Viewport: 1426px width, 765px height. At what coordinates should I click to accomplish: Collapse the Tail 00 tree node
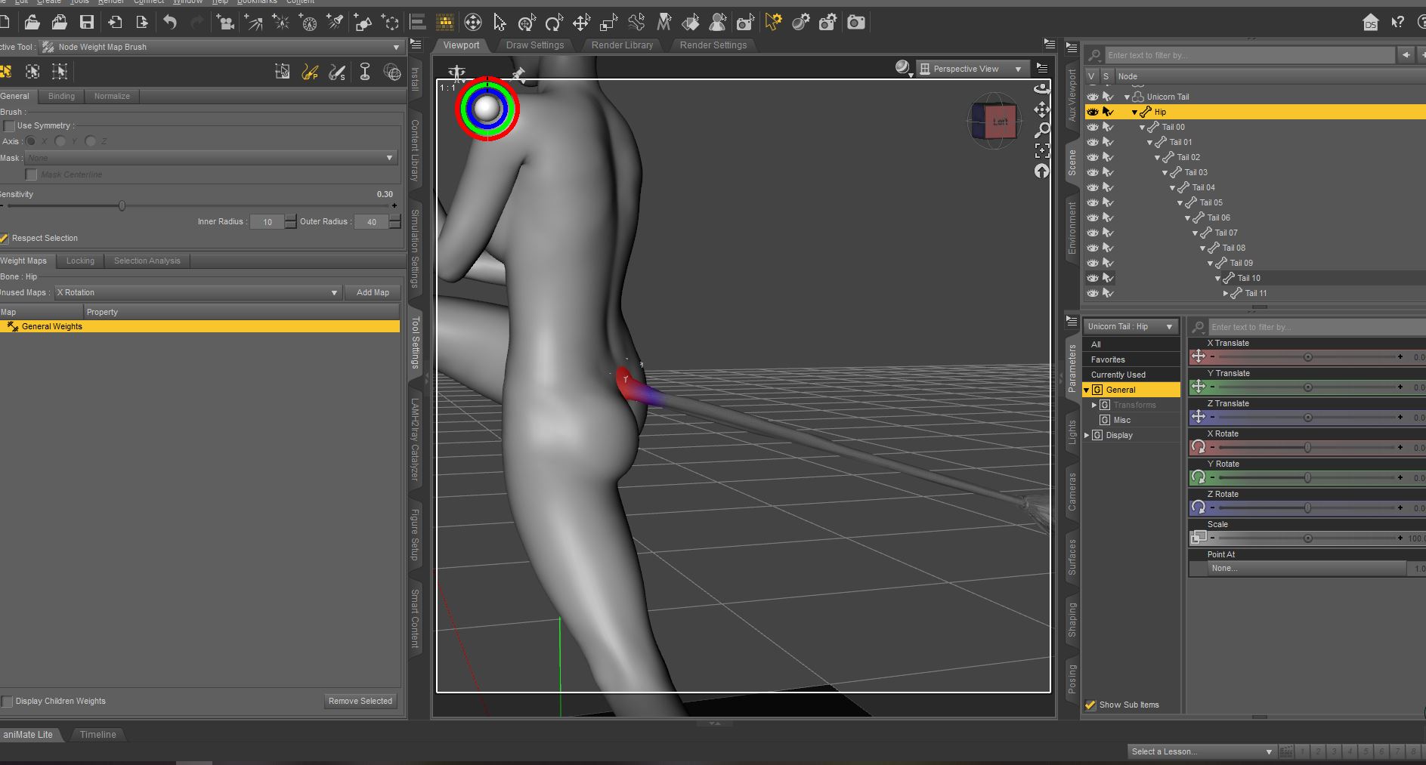1142,128
